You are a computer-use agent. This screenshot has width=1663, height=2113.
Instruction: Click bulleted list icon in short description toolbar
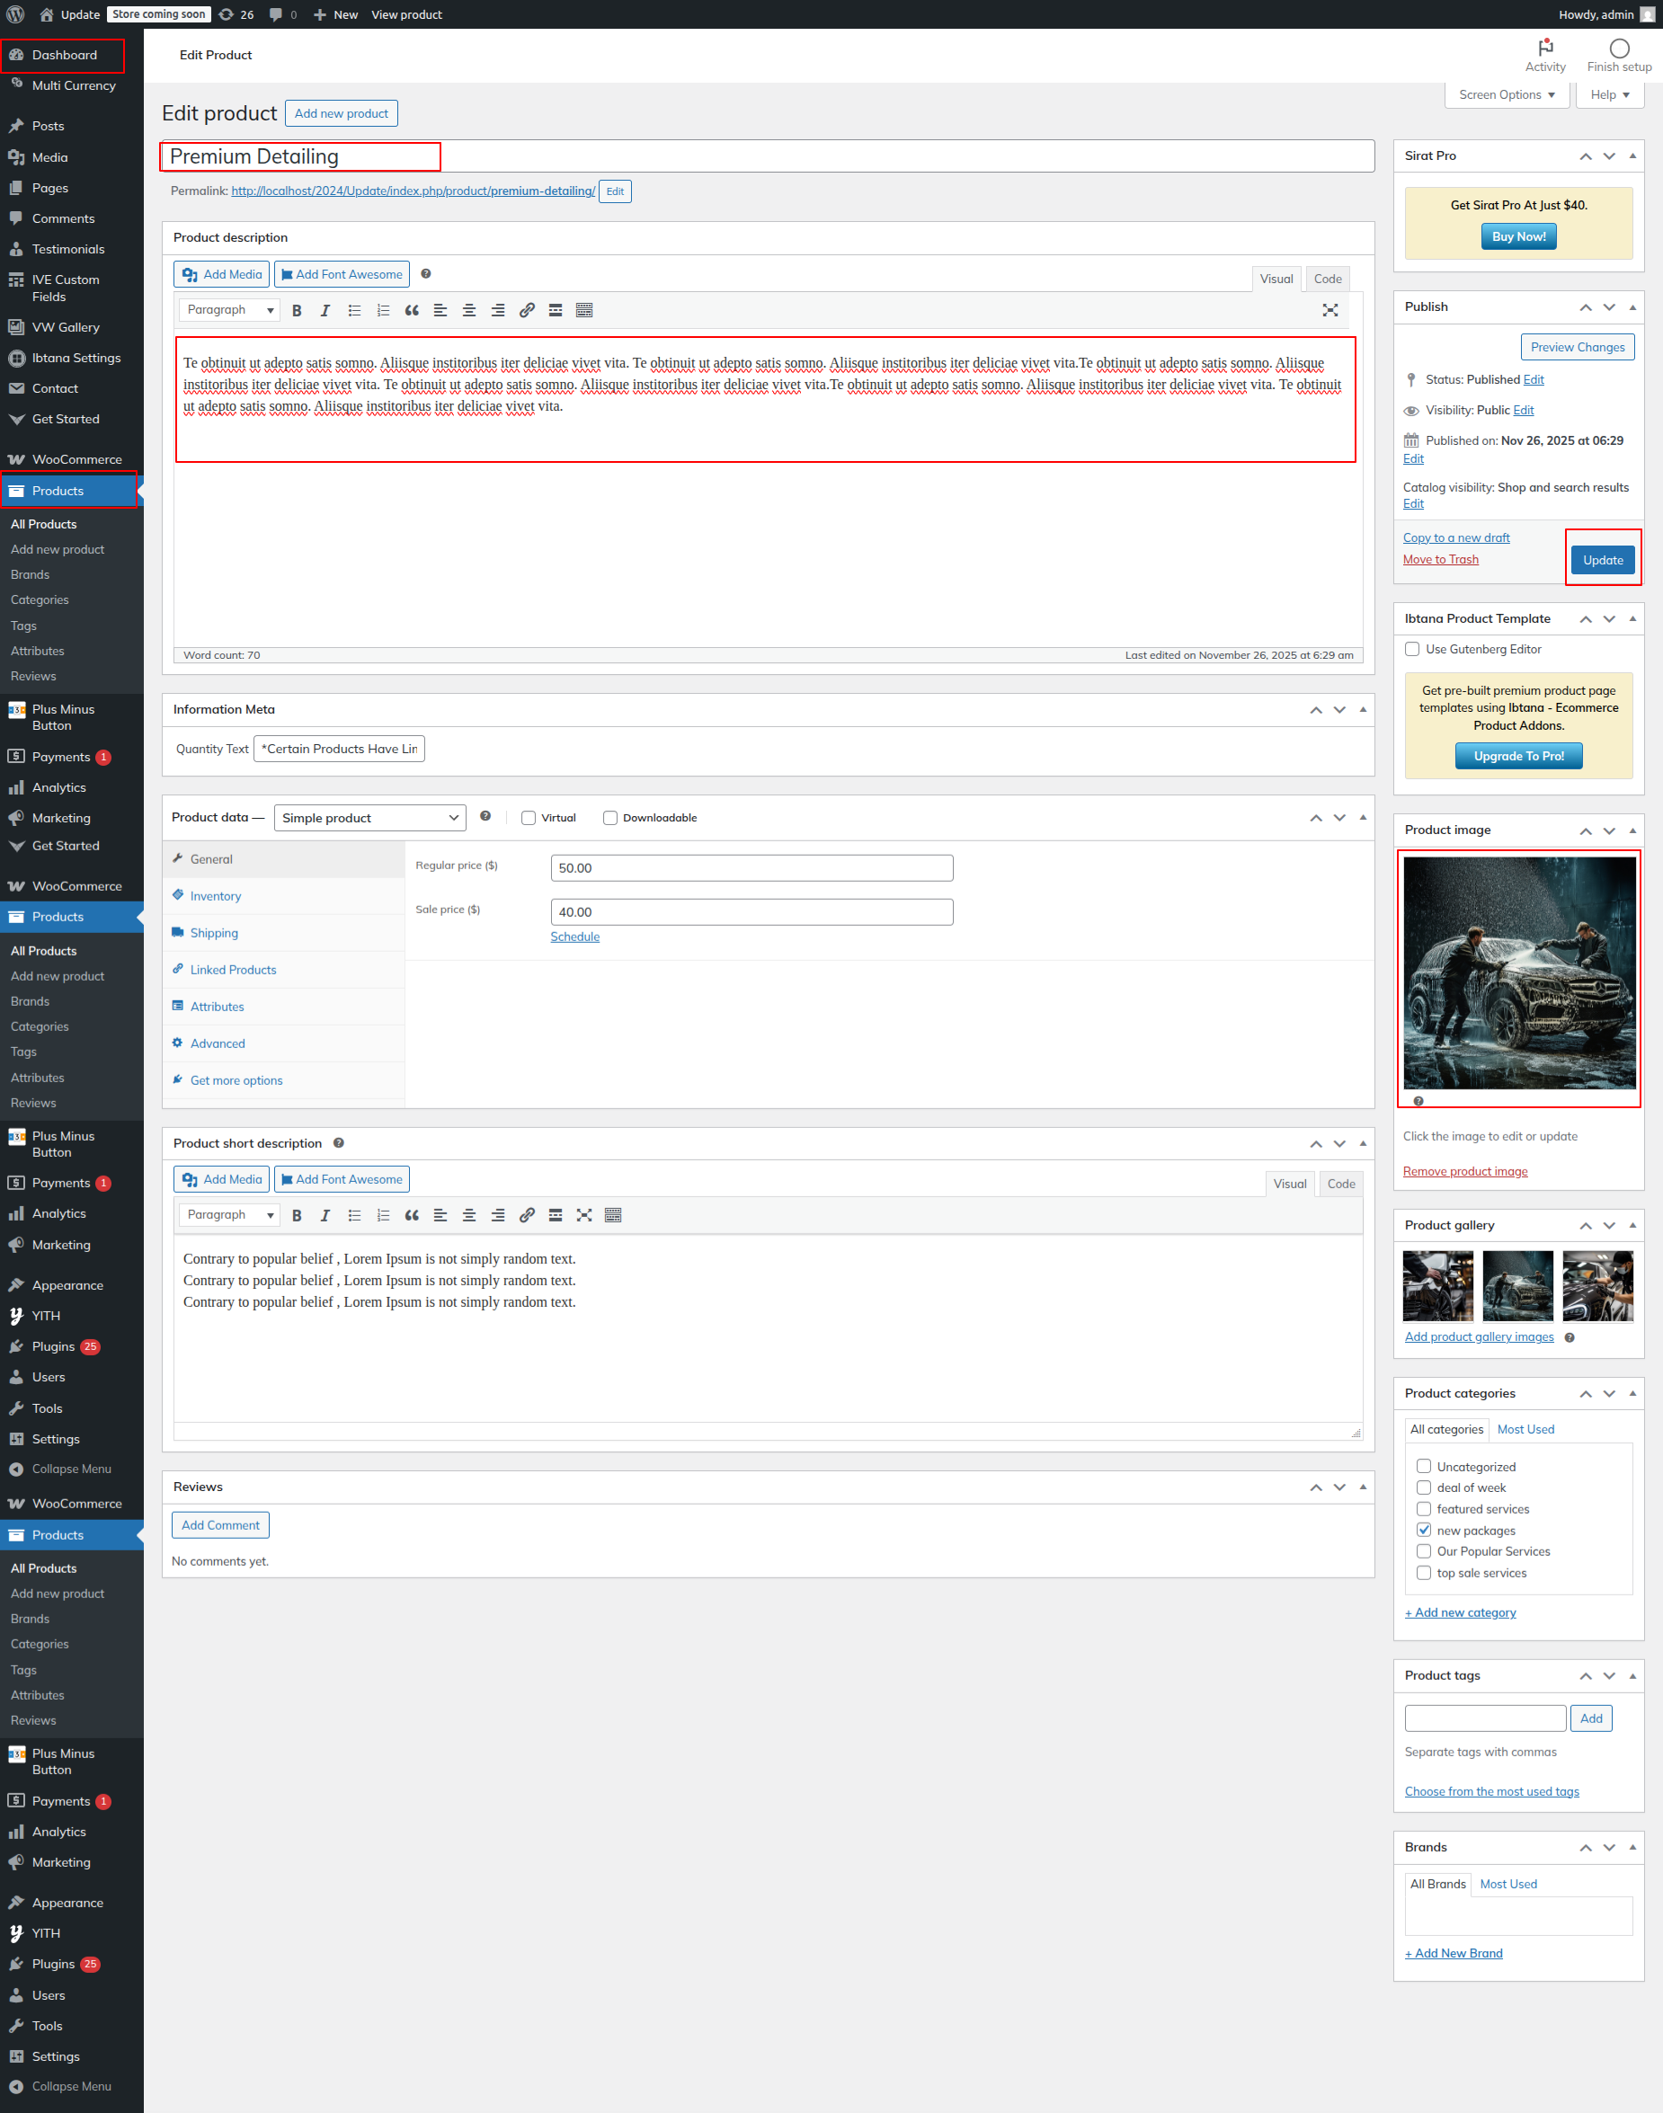coord(354,1214)
